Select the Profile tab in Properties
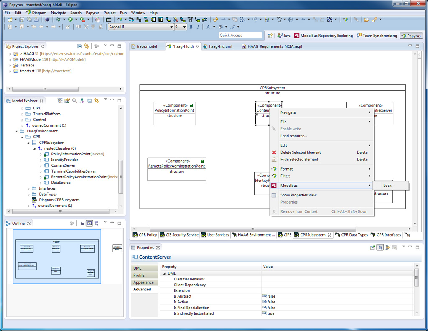Viewport: 428px width, 331px height. point(144,275)
